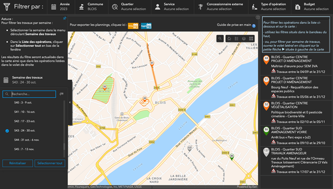The height and width of the screenshot is (189, 333).
Task: Click the Recherche search field
Action: [29, 94]
